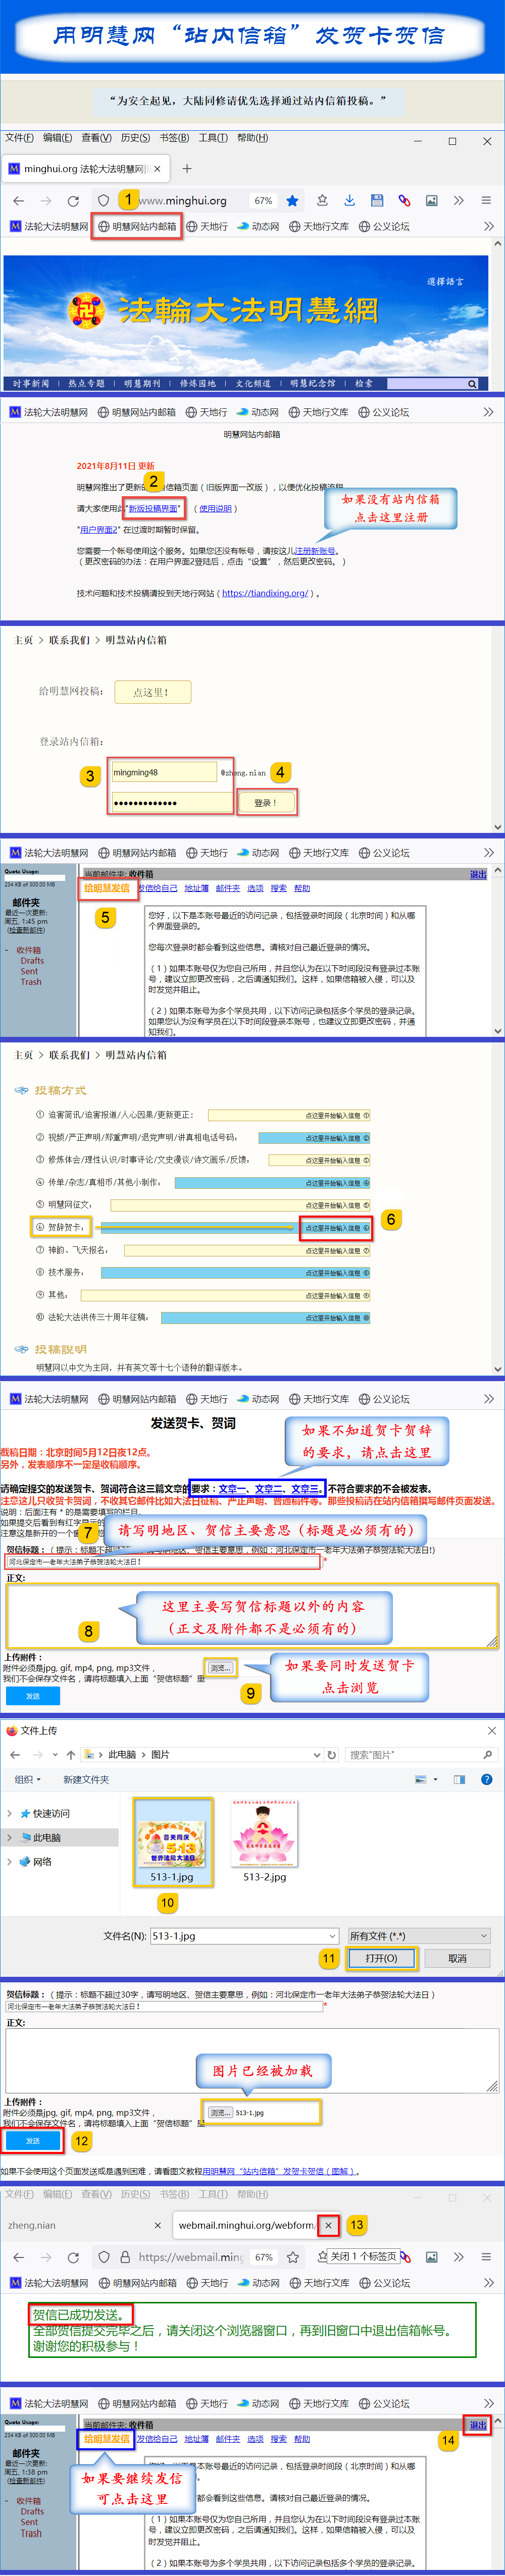Select the minghui.org 法轮大法明慧网 browser tab

pos(85,169)
